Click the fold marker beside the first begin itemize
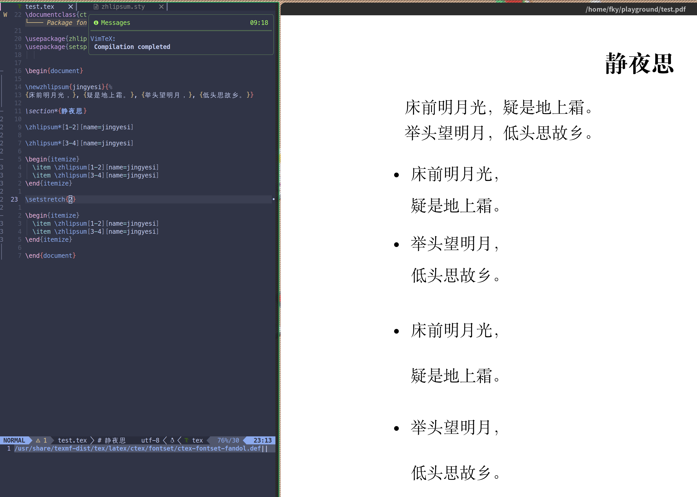This screenshot has height=497, width=697. [2, 159]
